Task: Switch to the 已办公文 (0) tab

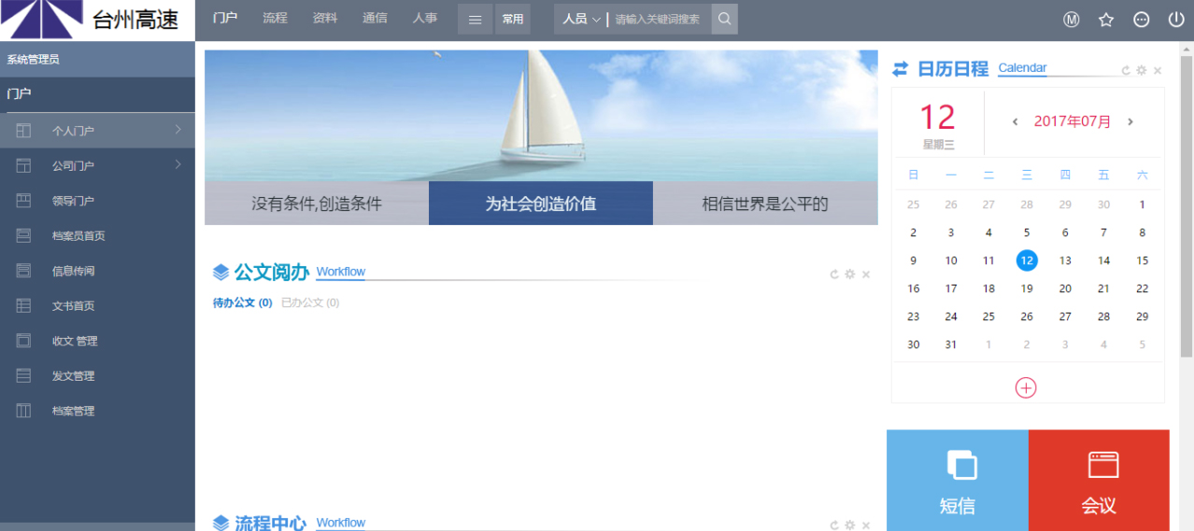Action: point(310,302)
